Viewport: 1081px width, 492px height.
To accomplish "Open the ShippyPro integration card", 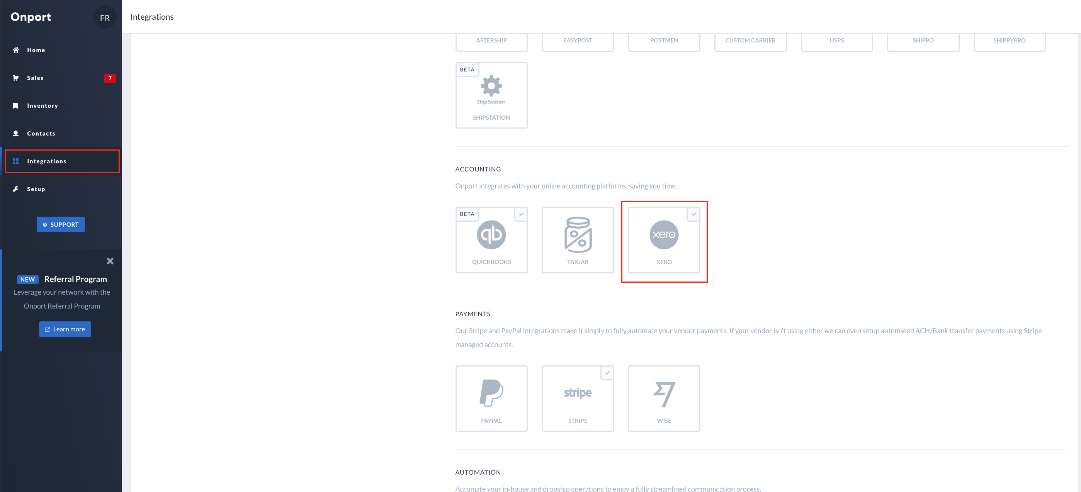I will tap(1009, 42).
